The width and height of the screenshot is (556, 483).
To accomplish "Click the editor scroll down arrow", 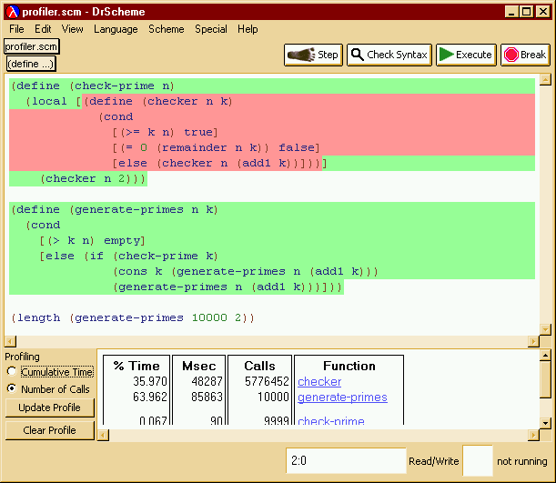I will click(545, 329).
